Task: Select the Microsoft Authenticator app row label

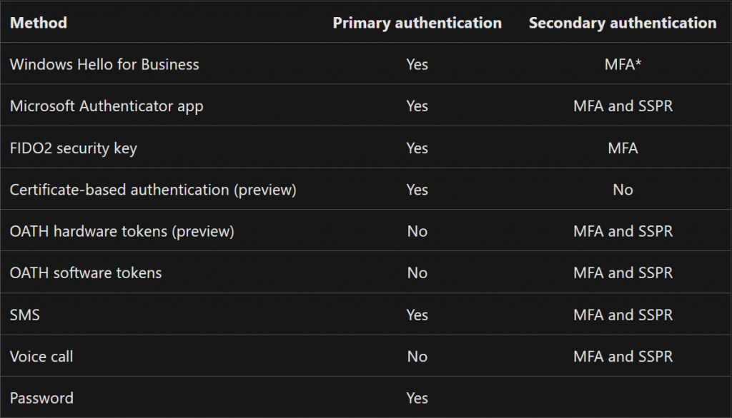Action: tap(107, 106)
